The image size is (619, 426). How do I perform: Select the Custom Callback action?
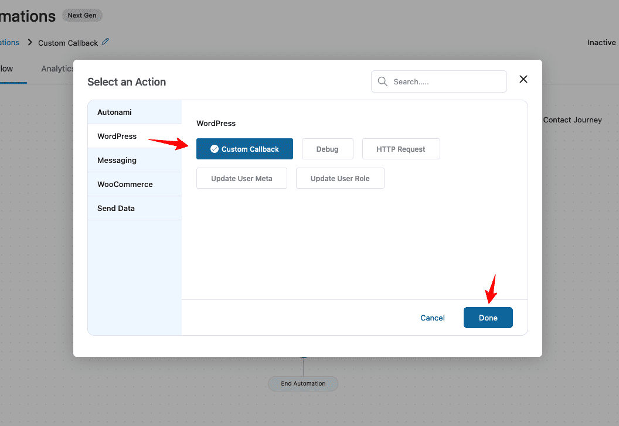[244, 148]
